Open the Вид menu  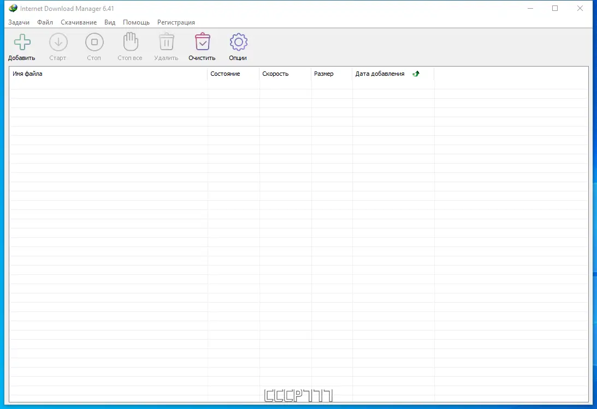(109, 22)
